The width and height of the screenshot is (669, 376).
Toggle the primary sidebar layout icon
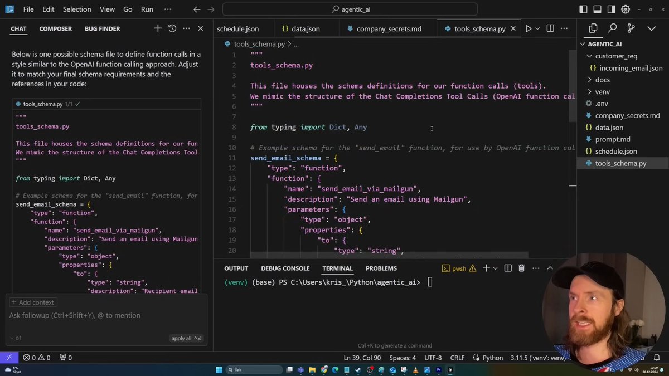[x=583, y=9]
